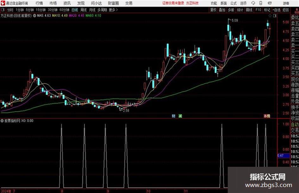Click the F10 toolbar button
This screenshot has height=193, width=299.
pyautogui.click(x=258, y=10)
